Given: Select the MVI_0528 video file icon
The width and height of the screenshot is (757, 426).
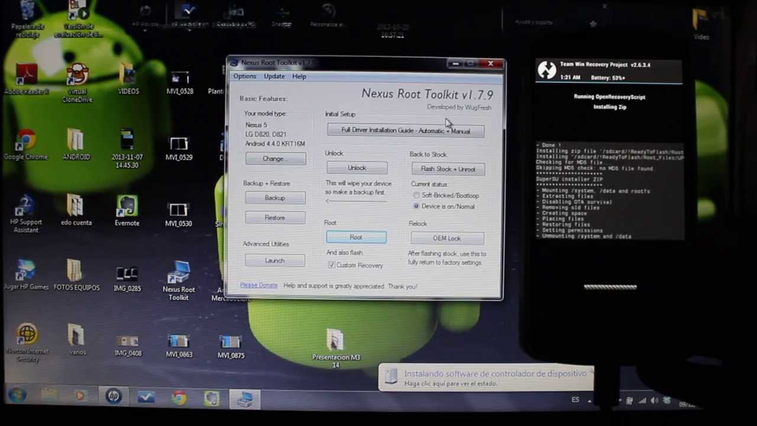Looking at the screenshot, I should click(180, 83).
